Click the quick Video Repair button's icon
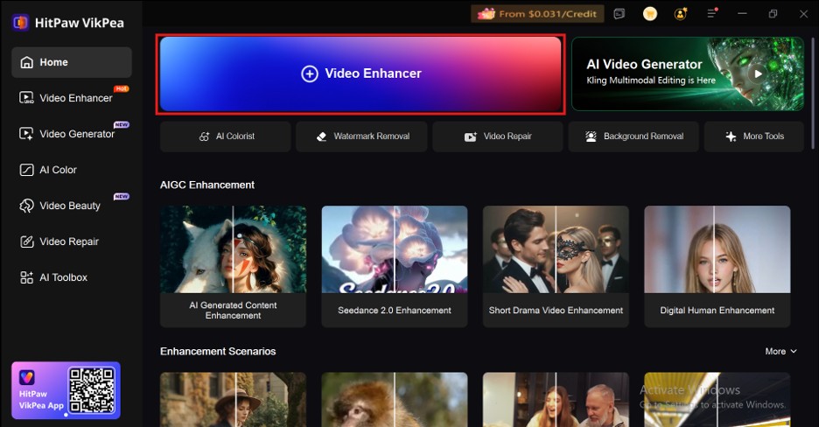 pyautogui.click(x=471, y=136)
